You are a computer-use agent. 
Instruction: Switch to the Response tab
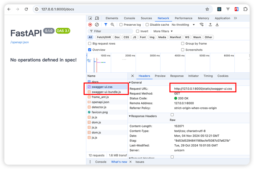[177, 76]
